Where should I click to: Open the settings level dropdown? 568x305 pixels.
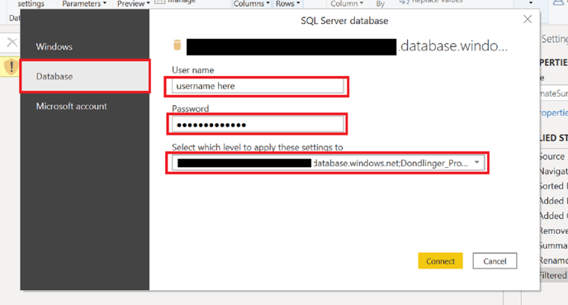point(328,163)
